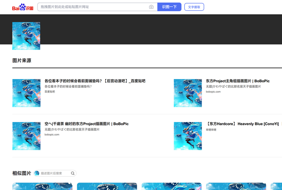The width and height of the screenshot is (282, 190).
Task: Click the 描述图片后搜索 input field
Action: coord(55,173)
